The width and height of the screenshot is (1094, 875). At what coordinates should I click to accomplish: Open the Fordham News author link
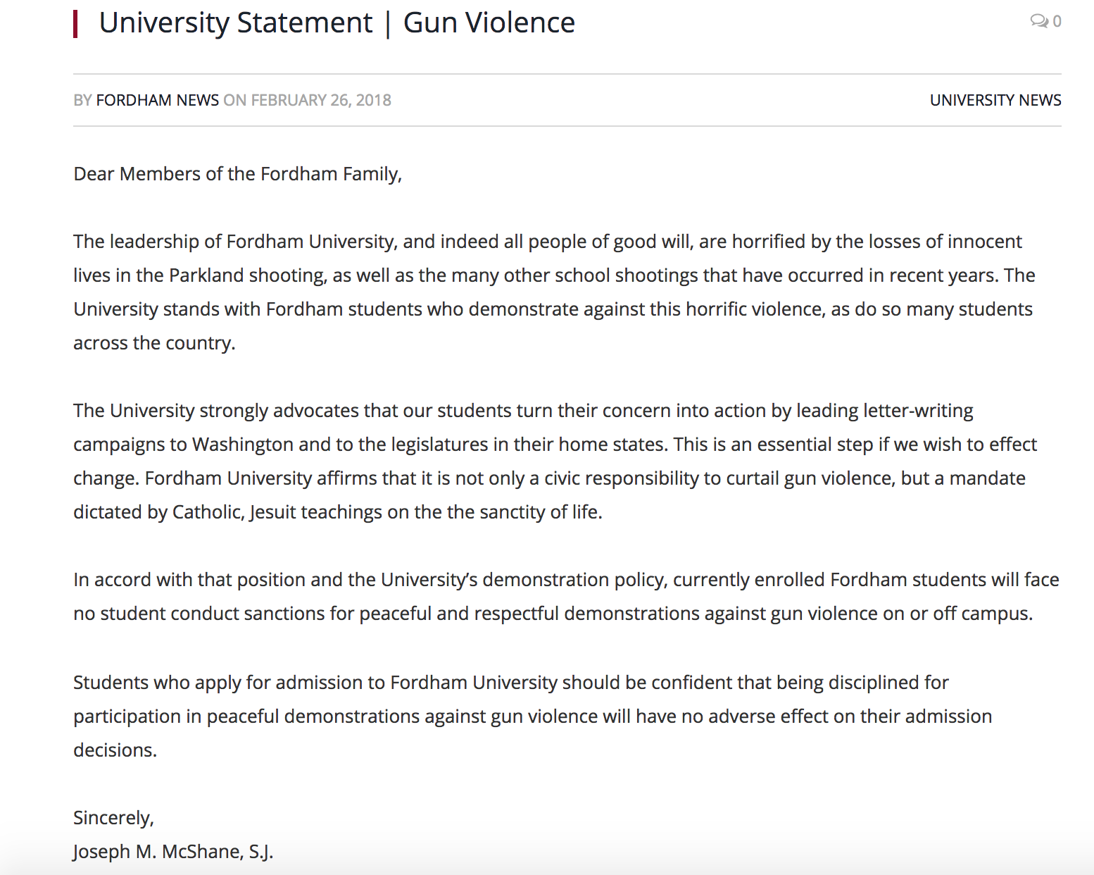[157, 100]
